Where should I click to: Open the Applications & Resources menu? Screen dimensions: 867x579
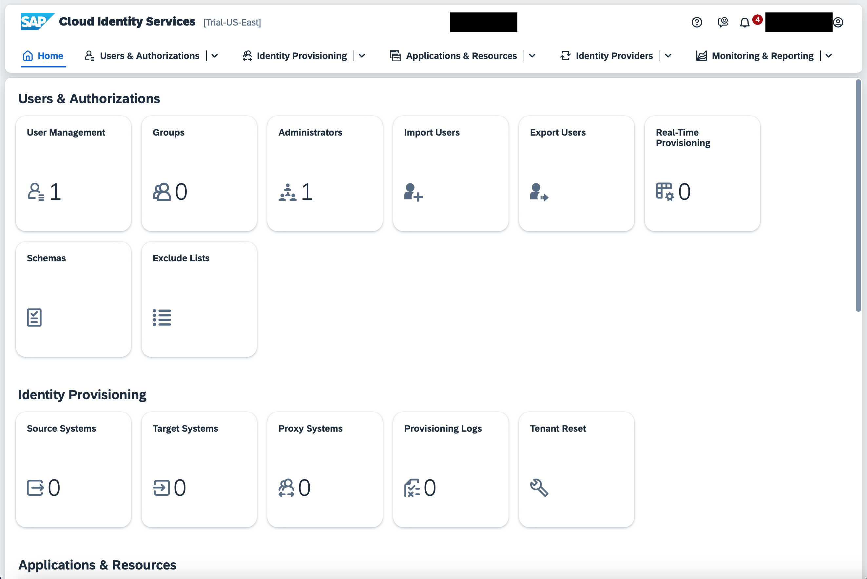[x=461, y=56]
